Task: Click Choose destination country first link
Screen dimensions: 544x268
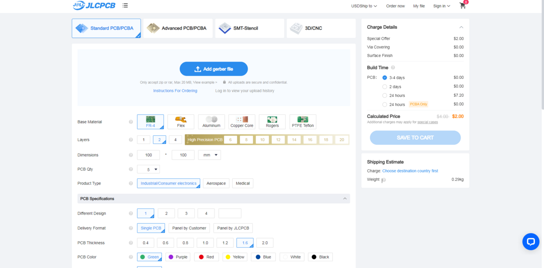Action: (410, 171)
